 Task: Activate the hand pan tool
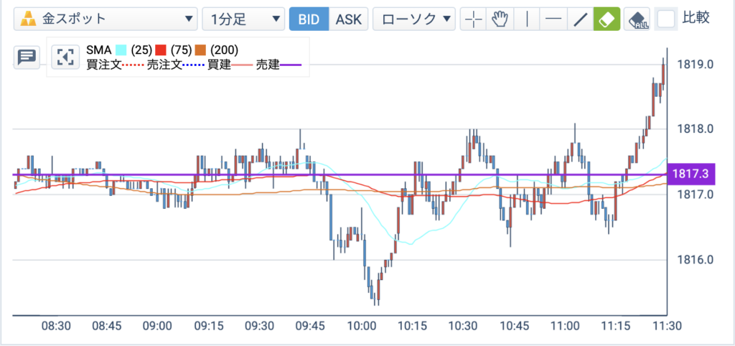click(500, 19)
